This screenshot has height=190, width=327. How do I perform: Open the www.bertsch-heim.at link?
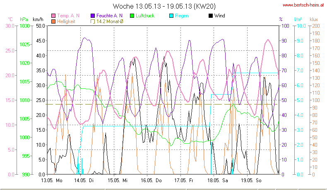[303, 5]
